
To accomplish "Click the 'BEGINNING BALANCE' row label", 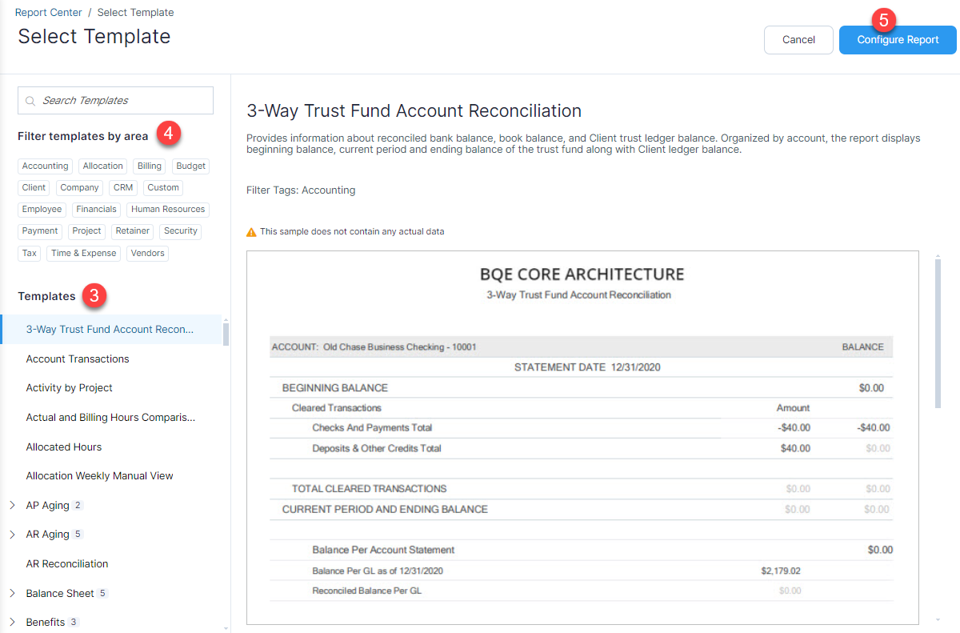I will click(335, 388).
